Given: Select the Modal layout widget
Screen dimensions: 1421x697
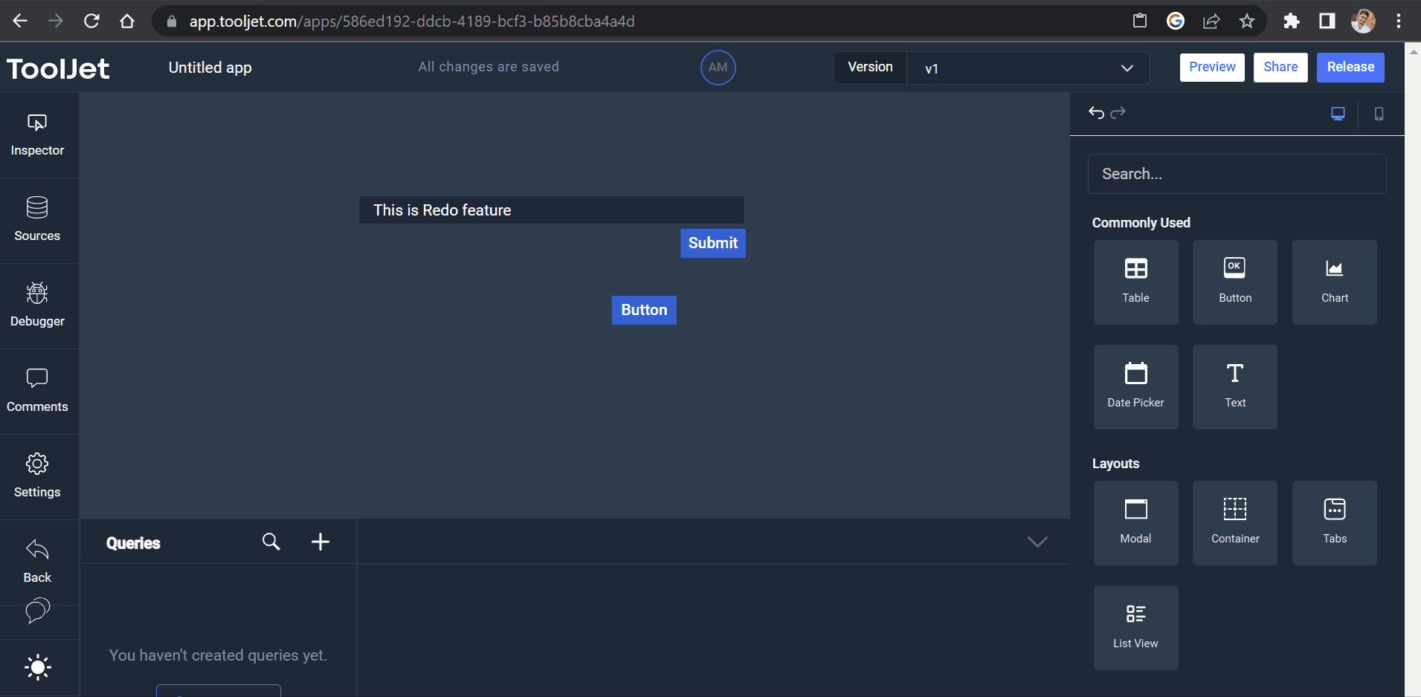Looking at the screenshot, I should tap(1135, 522).
